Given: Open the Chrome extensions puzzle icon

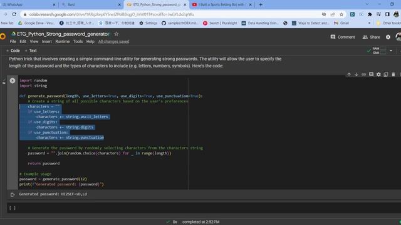Looking at the screenshot, I should (x=370, y=14).
